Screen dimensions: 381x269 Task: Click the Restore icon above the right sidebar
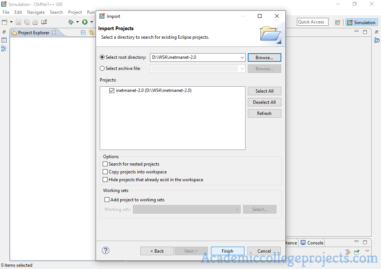click(x=377, y=32)
